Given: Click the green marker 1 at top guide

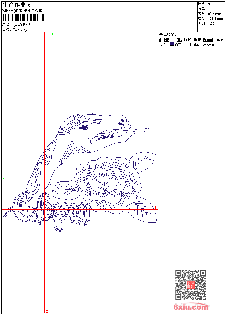Looking at the screenshot, I should point(52,34).
